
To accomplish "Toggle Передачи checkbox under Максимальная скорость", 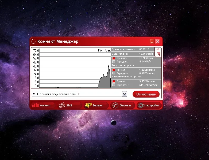I will [x=114, y=85].
